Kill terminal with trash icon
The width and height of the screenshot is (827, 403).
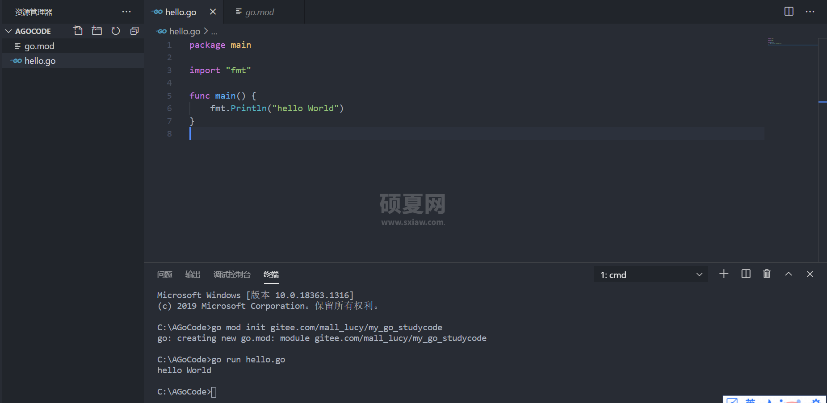click(x=767, y=274)
